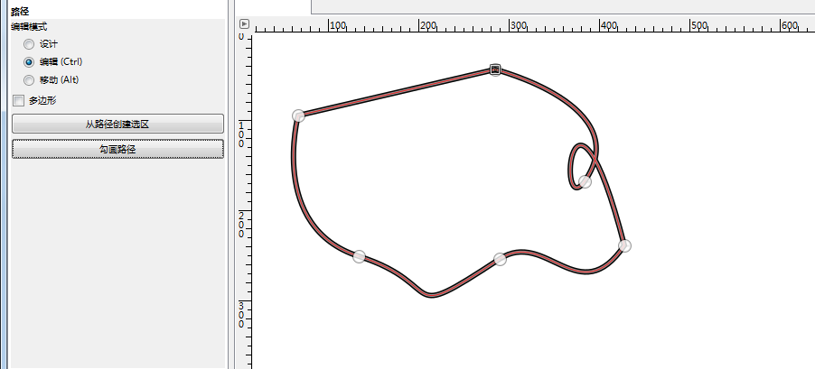Image resolution: width=815 pixels, height=369 pixels.
Task: Select the path anchor at the left end of the straight segment
Action: point(298,115)
